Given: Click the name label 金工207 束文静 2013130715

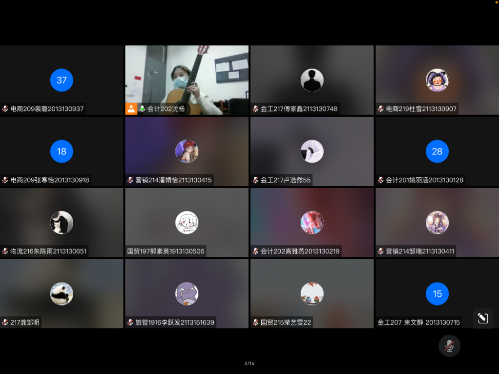Looking at the screenshot, I should 419,322.
